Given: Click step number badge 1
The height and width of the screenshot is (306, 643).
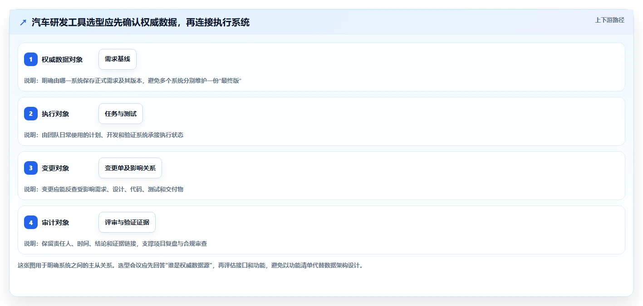Looking at the screenshot, I should (31, 59).
